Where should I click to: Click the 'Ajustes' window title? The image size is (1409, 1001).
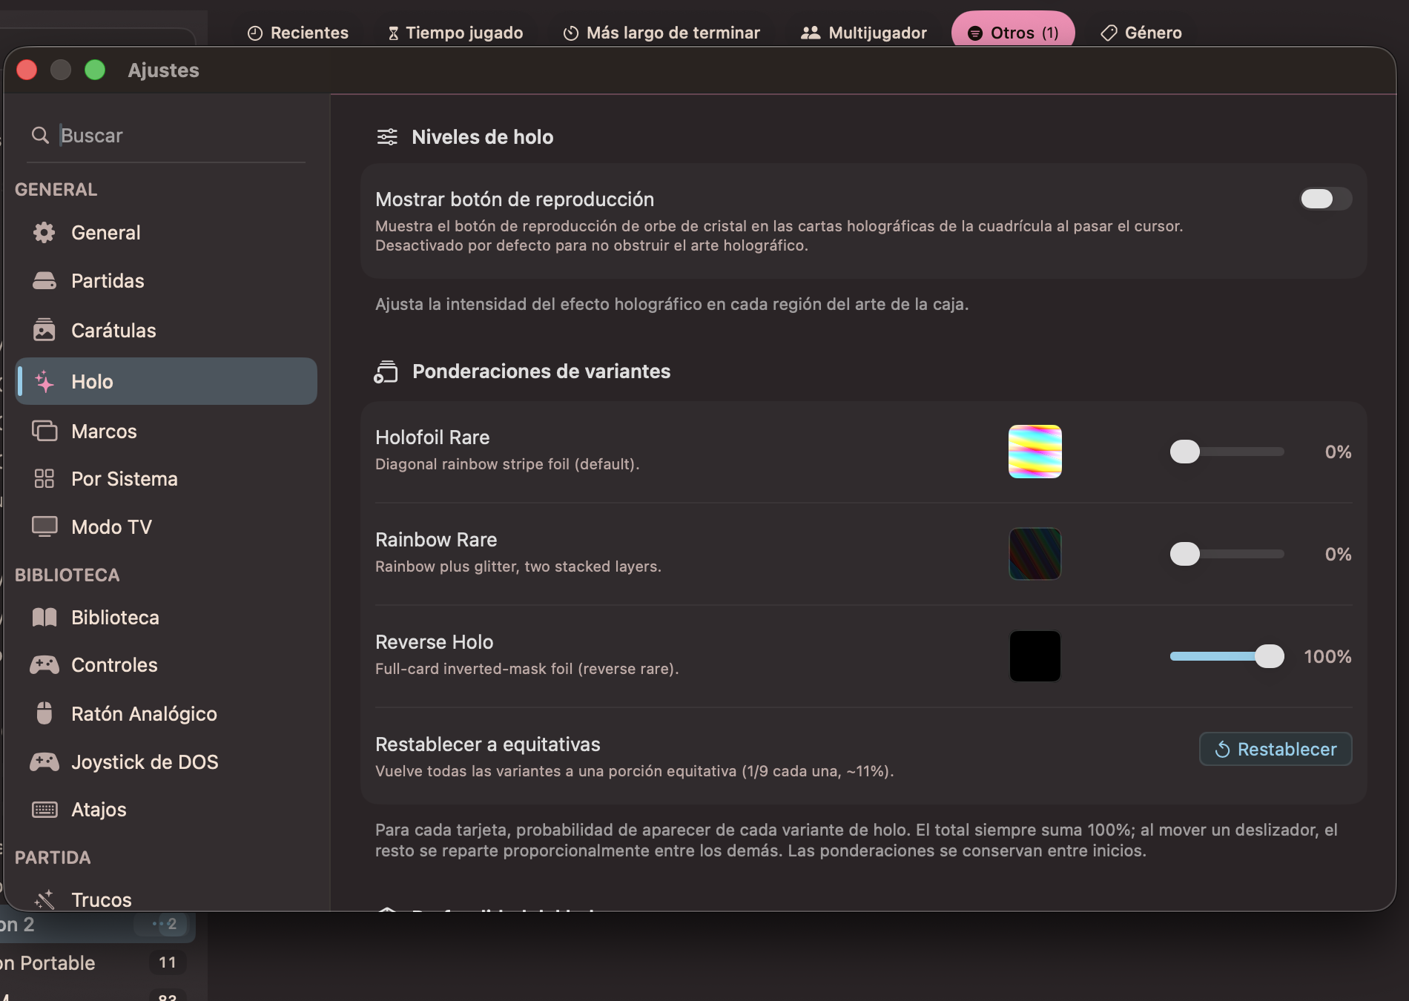click(x=163, y=70)
